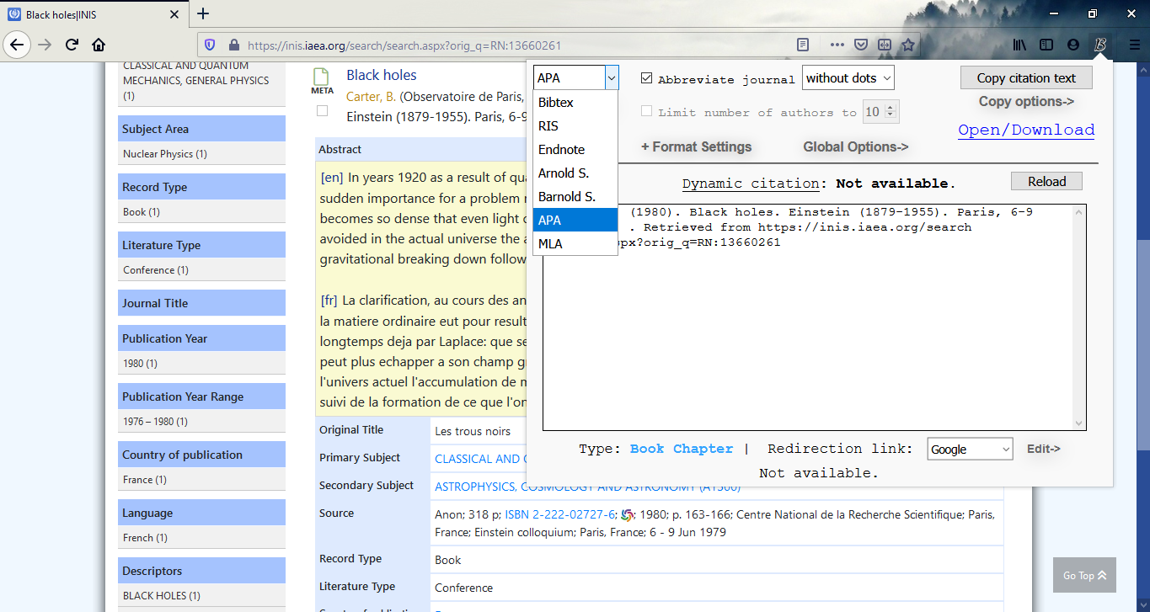Choose MLA citation format option
The height and width of the screenshot is (612, 1150).
[551, 243]
